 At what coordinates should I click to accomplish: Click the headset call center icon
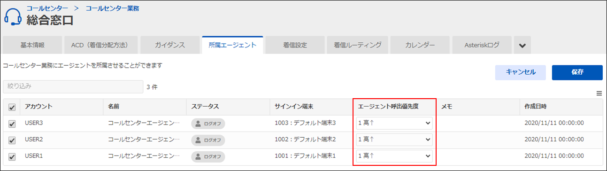[13, 16]
